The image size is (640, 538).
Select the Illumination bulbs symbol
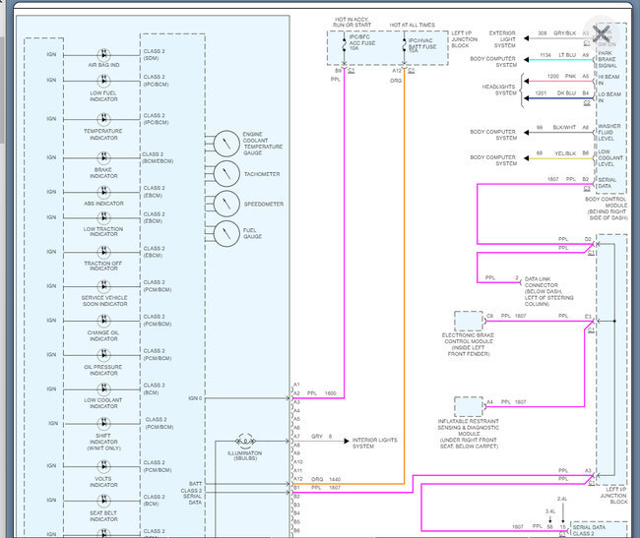pos(245,441)
